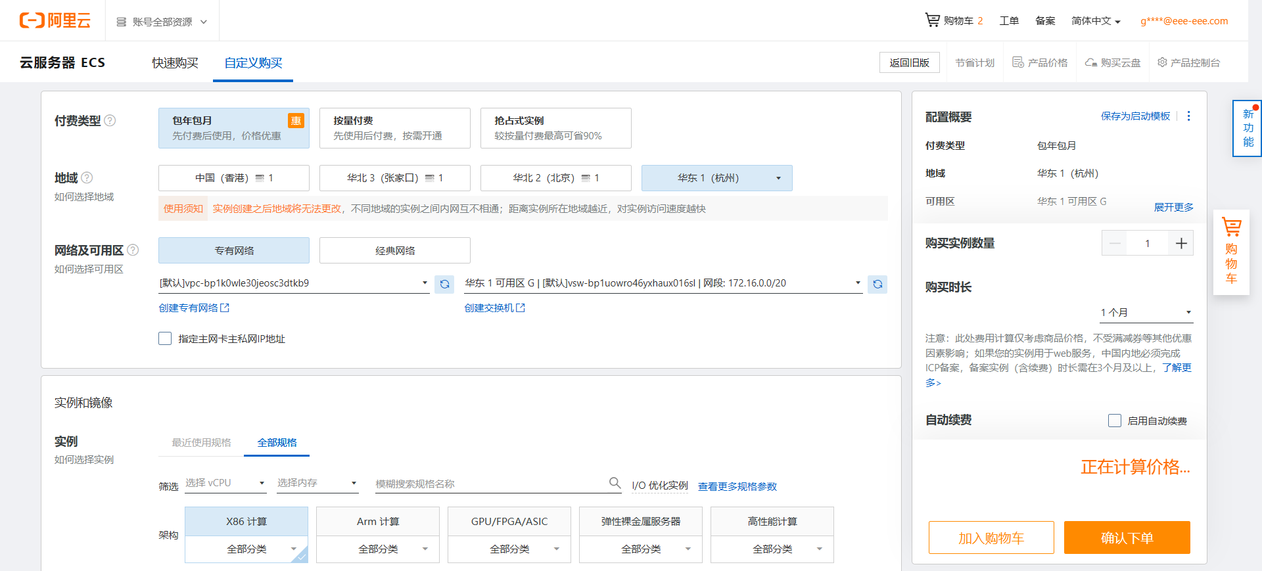Check 指定主网卡主私网IP地址 checkbox
Image resolution: width=1262 pixels, height=571 pixels.
pyautogui.click(x=165, y=338)
